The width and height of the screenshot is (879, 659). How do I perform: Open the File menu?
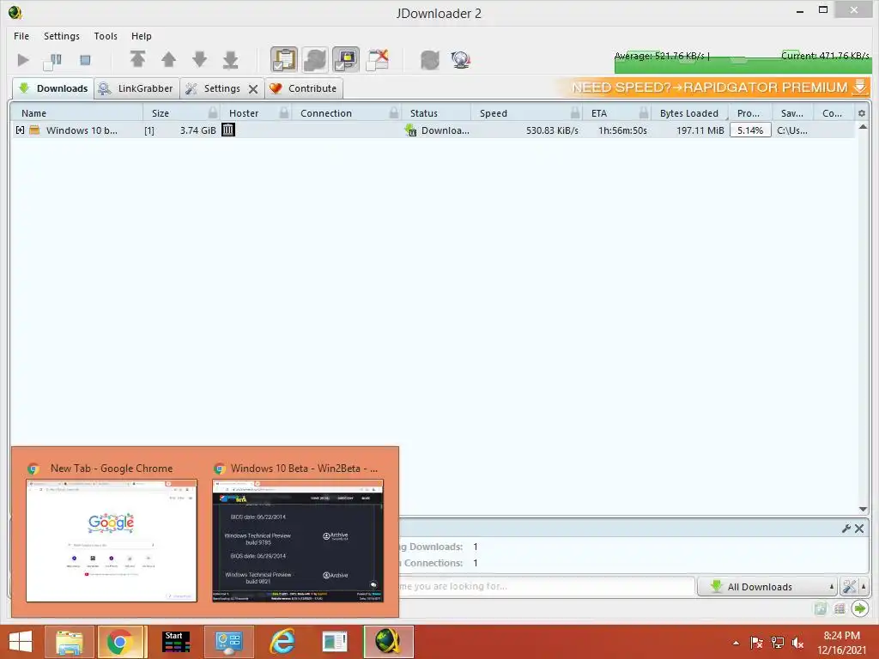(x=21, y=36)
